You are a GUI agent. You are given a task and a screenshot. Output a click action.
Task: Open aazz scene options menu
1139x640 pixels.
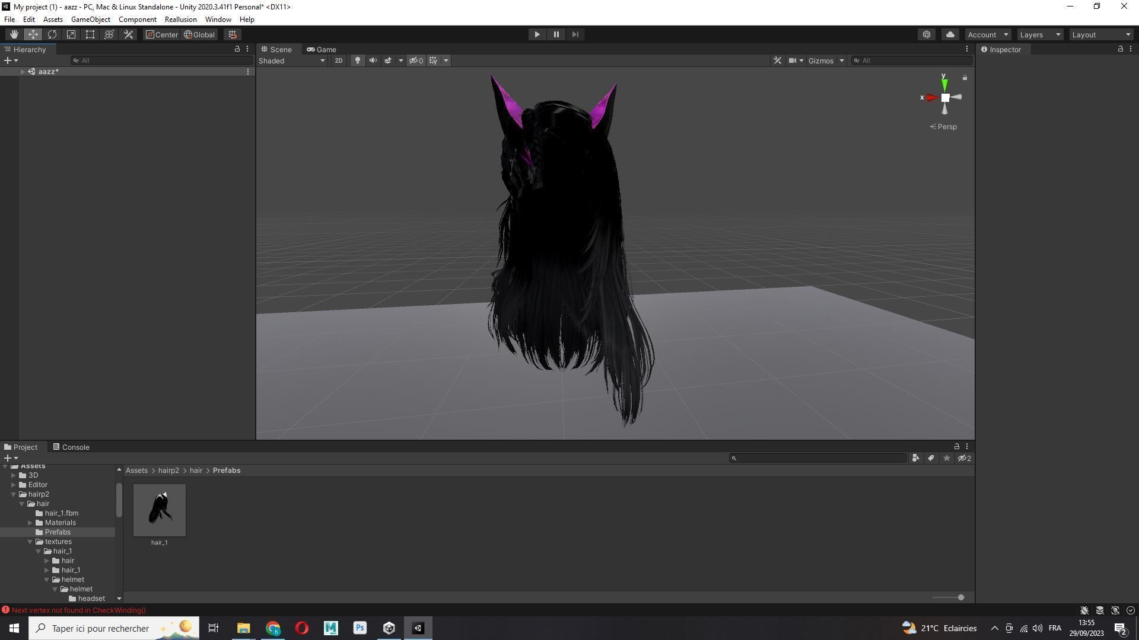tap(248, 72)
